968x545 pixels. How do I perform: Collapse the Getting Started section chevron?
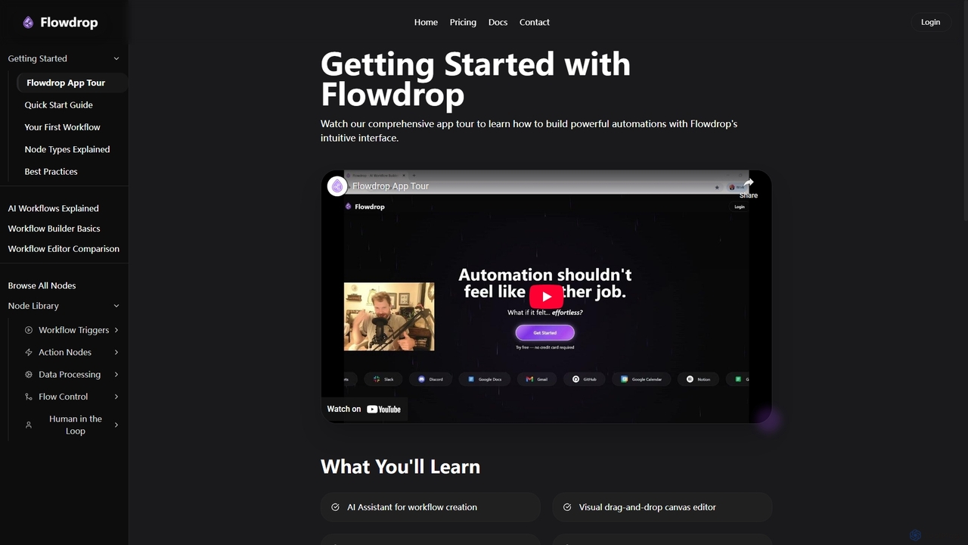pos(116,59)
